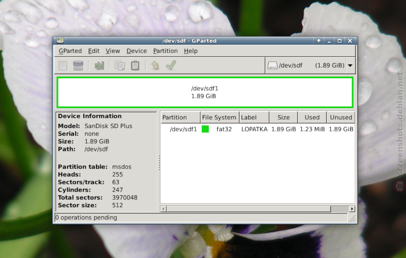Click the pane divider handle beside Device Information
This screenshot has width=406, height=258.
click(x=159, y=163)
